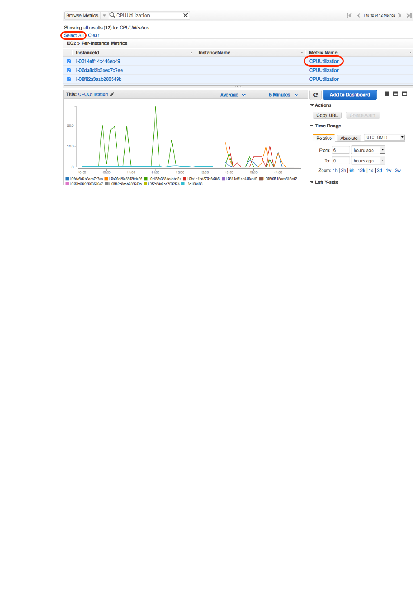Open Metric Name column filter arrow
This screenshot has height=602, width=418.
(410, 53)
